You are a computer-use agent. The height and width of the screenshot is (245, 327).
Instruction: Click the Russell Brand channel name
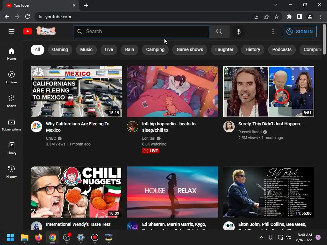(x=250, y=132)
